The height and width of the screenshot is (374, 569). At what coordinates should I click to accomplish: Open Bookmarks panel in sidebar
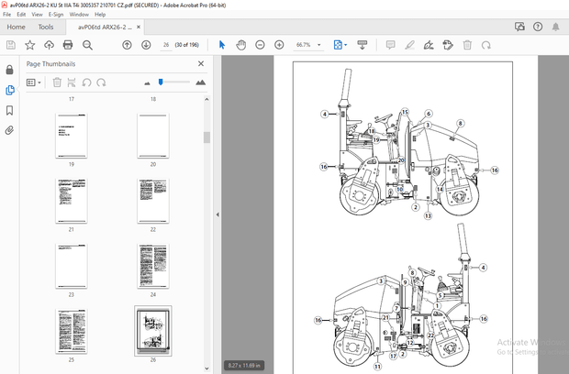10,110
